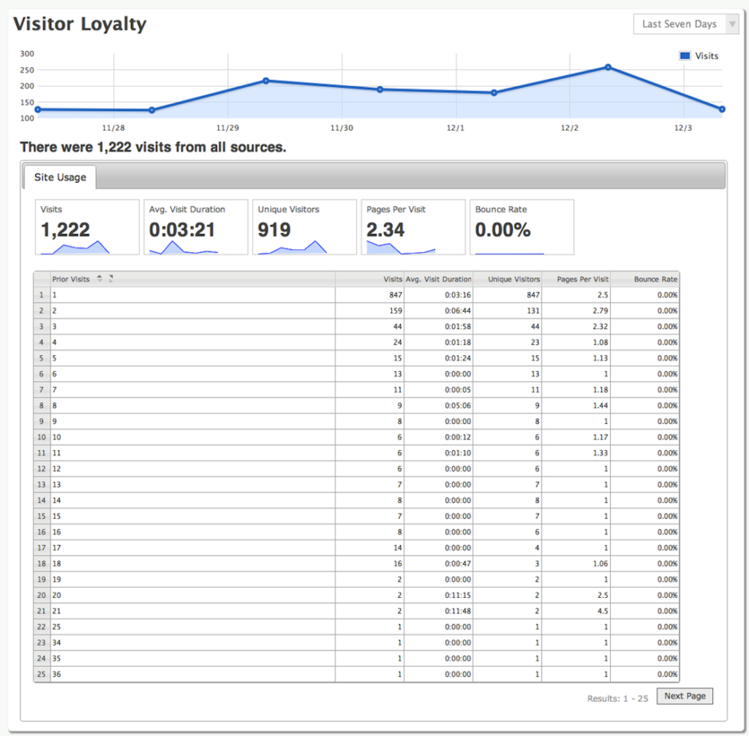Click the diagonal sort icon beside Prior Visits
Screen dimensions: 749x736
click(x=112, y=279)
